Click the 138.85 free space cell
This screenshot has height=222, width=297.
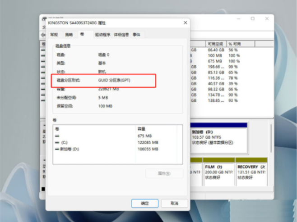(216, 100)
